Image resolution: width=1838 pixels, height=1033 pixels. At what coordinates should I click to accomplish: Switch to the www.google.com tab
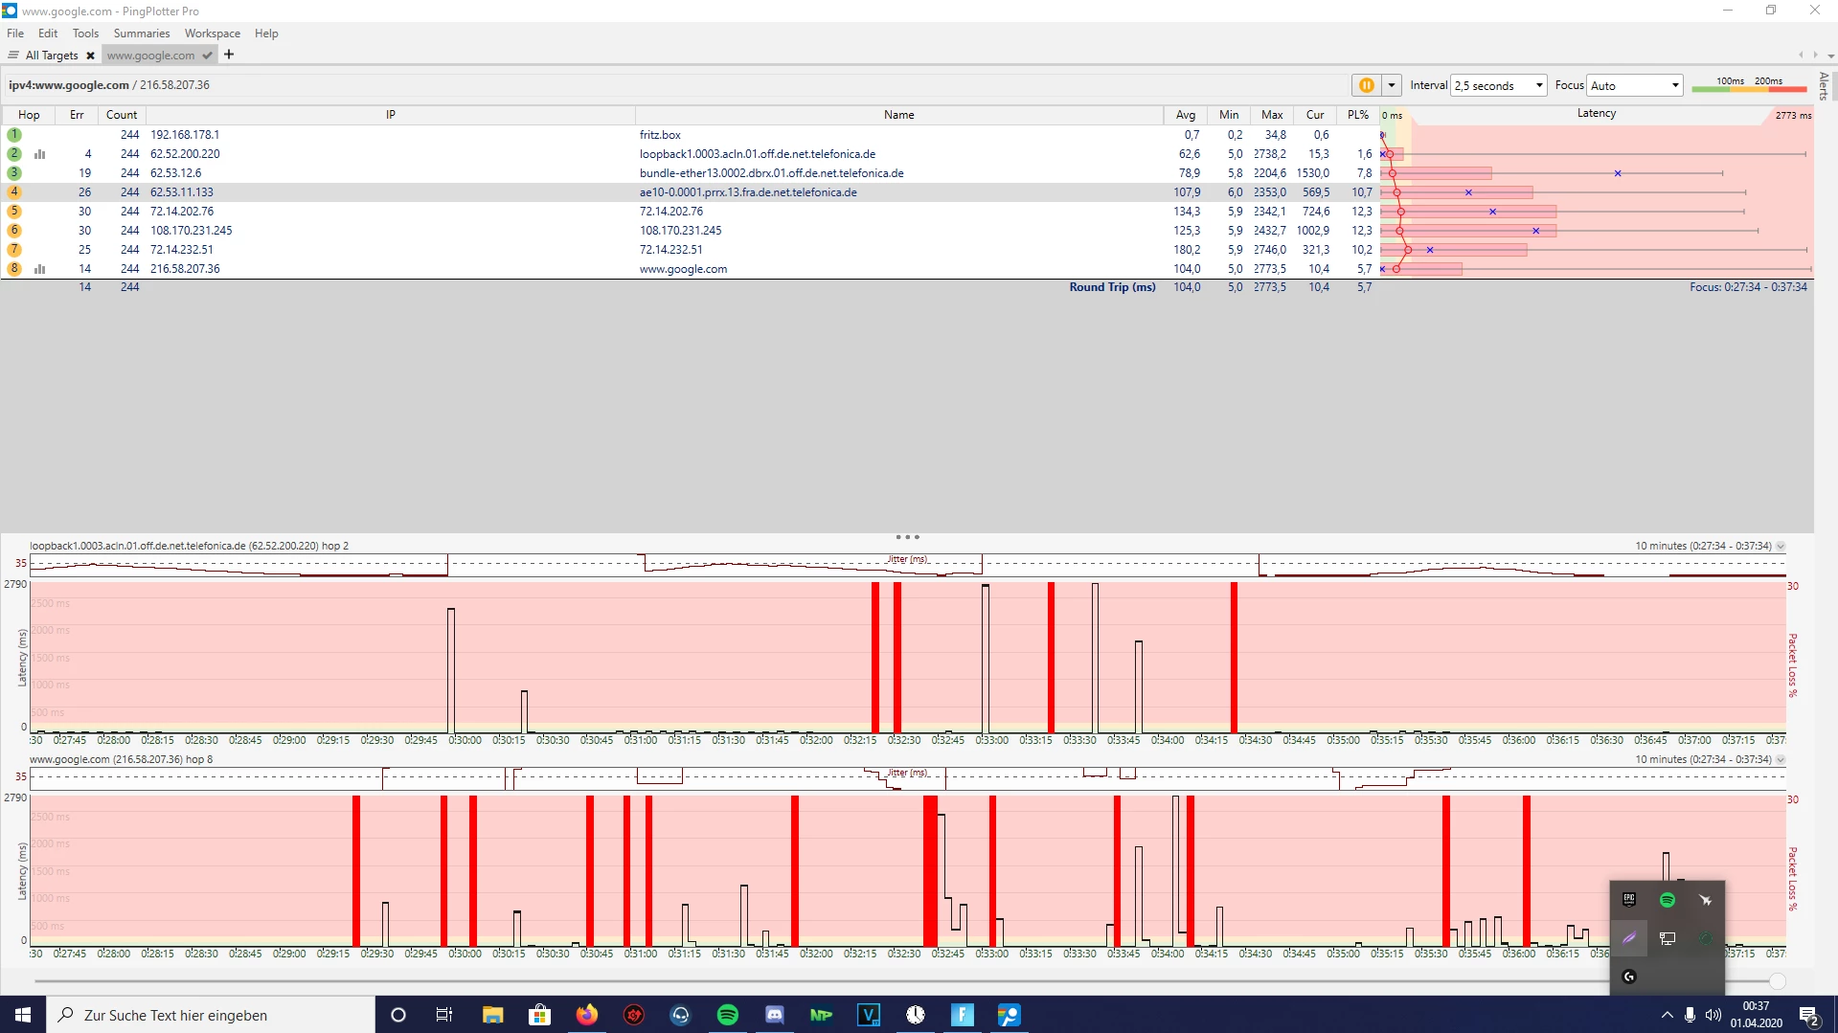150,56
